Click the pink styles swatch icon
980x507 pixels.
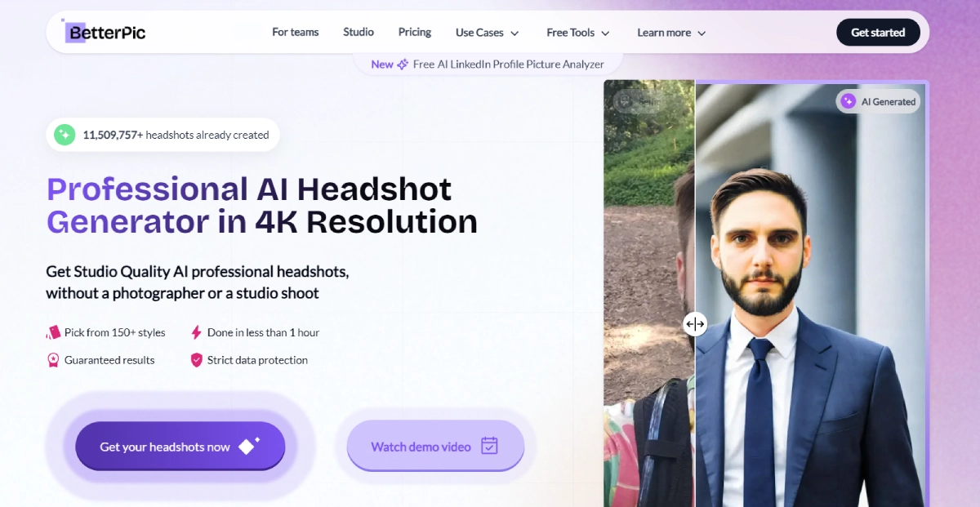54,332
